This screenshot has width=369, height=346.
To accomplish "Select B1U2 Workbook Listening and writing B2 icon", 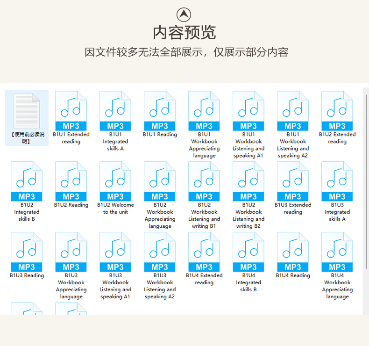I will click(248, 181).
